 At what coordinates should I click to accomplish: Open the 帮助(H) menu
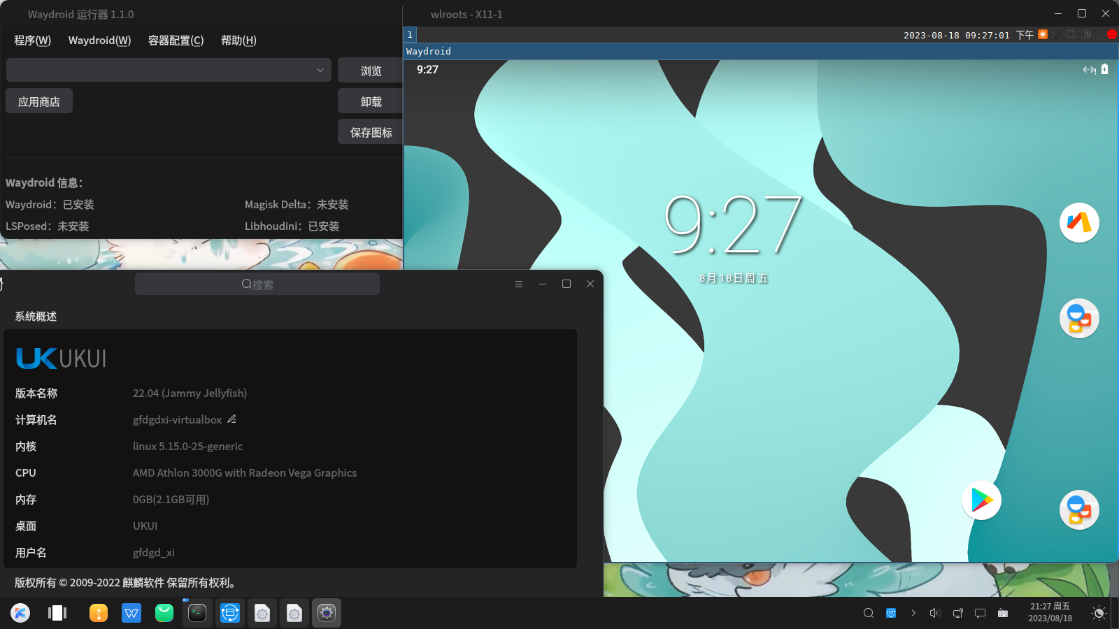pyautogui.click(x=238, y=41)
